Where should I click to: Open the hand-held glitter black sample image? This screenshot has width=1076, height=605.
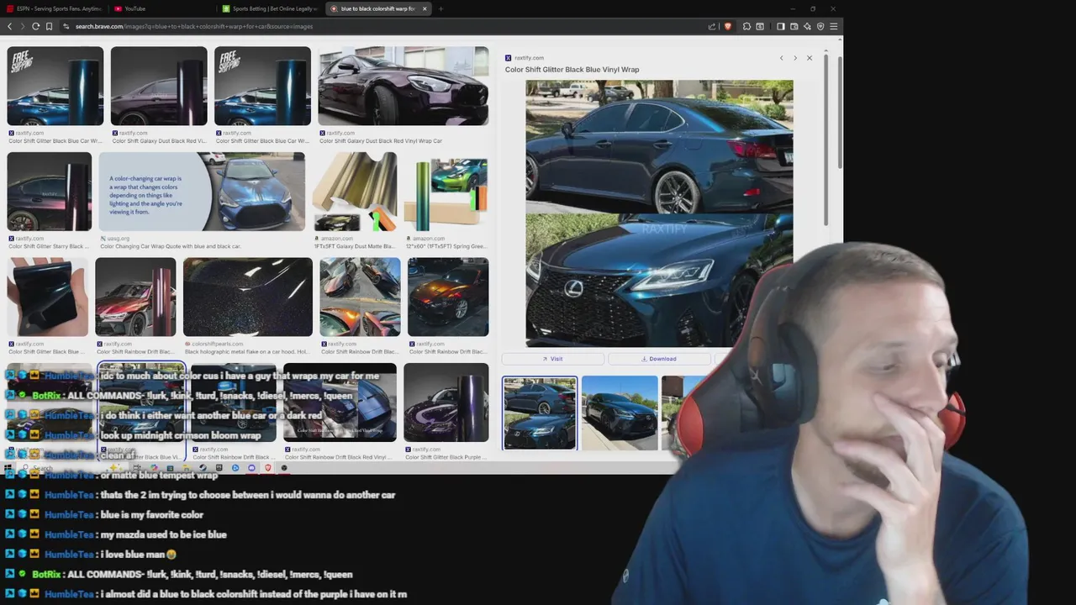coord(48,297)
